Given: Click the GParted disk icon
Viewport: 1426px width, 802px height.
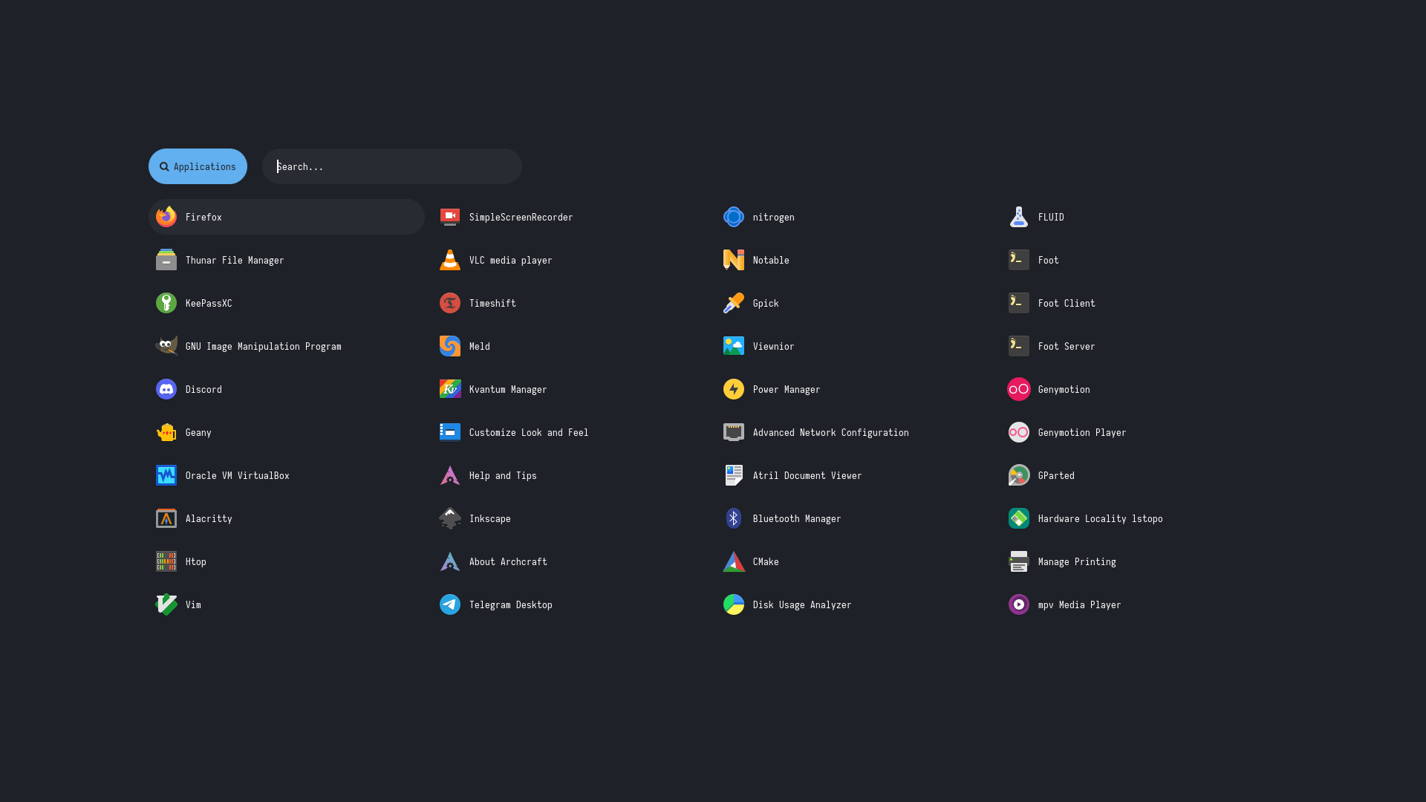Looking at the screenshot, I should 1019,475.
